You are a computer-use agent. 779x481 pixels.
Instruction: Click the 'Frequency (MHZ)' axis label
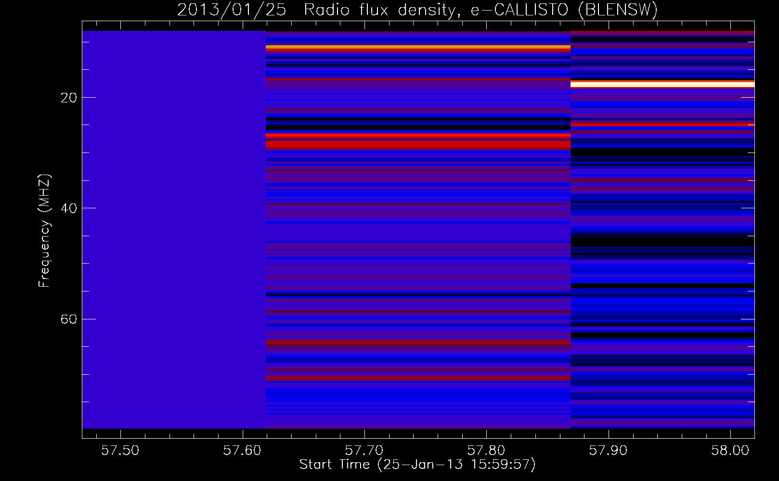[44, 231]
